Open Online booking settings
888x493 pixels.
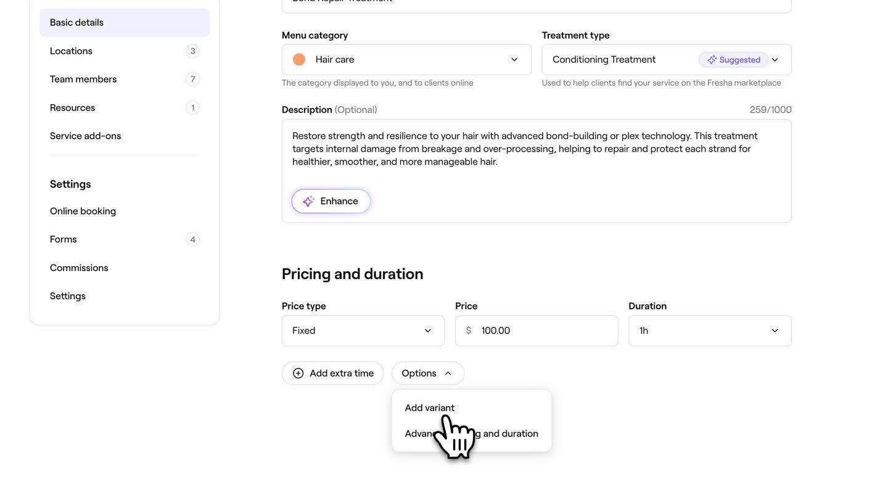point(83,211)
